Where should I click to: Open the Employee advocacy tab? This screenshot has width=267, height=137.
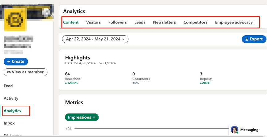234,22
